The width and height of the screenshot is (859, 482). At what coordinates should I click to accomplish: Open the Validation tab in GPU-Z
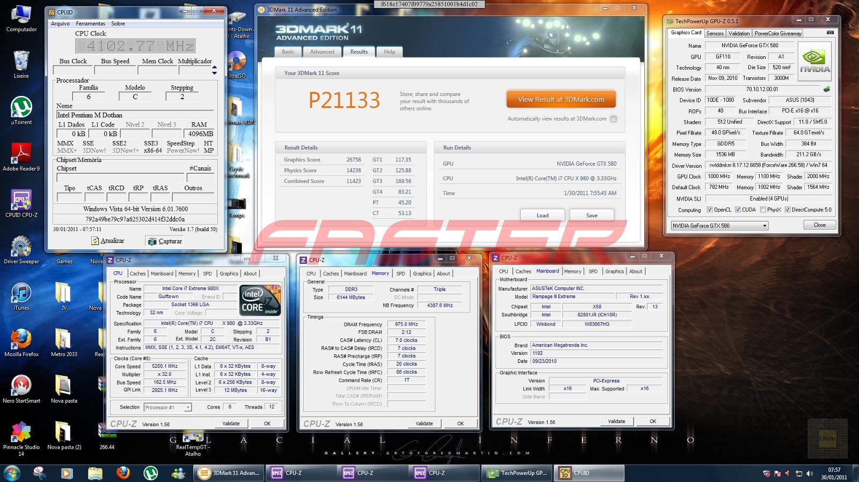739,33
